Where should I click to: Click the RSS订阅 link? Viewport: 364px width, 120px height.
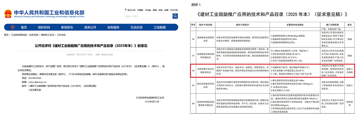[x=174, y=10]
